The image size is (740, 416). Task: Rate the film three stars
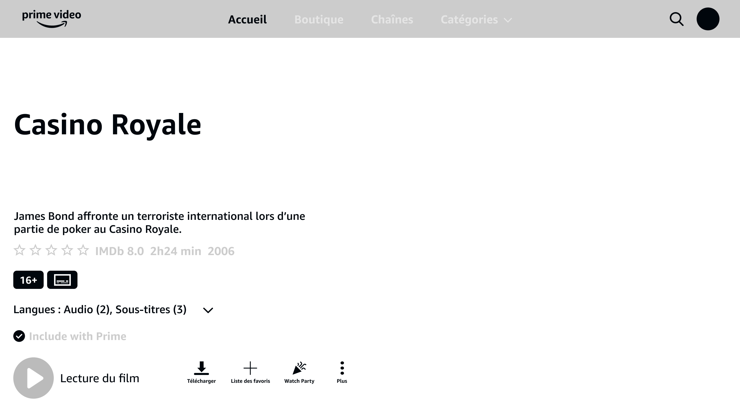click(51, 250)
